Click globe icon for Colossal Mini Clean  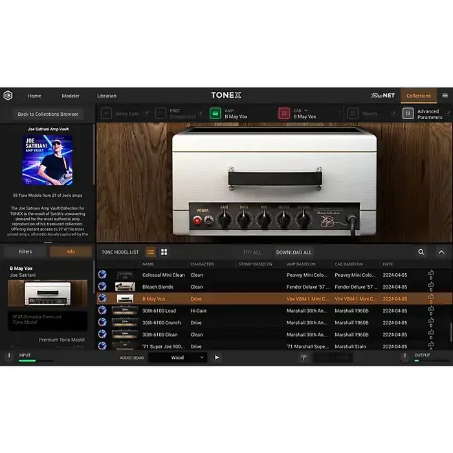pos(102,274)
